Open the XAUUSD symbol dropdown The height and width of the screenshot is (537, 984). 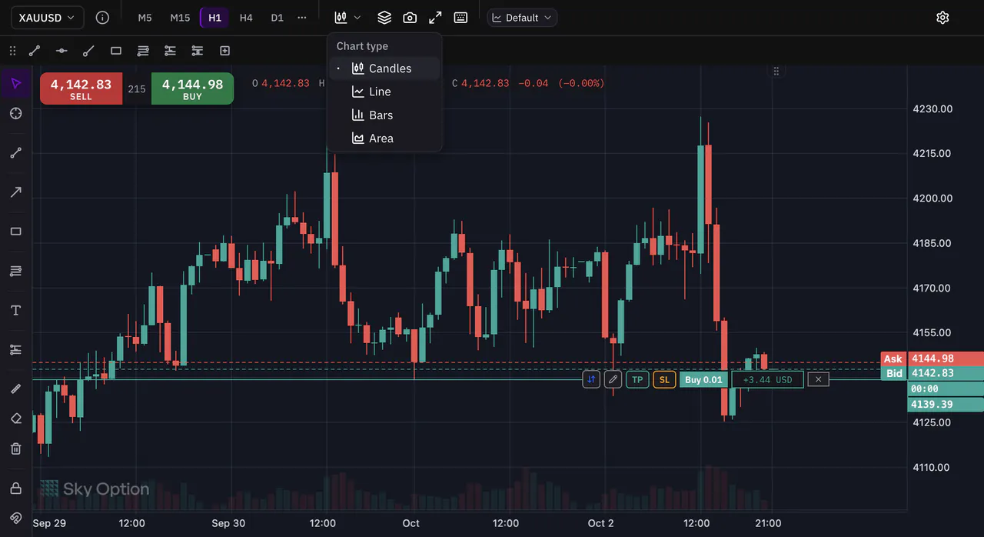(x=47, y=18)
